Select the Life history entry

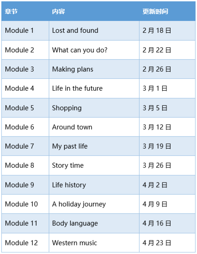(x=69, y=185)
